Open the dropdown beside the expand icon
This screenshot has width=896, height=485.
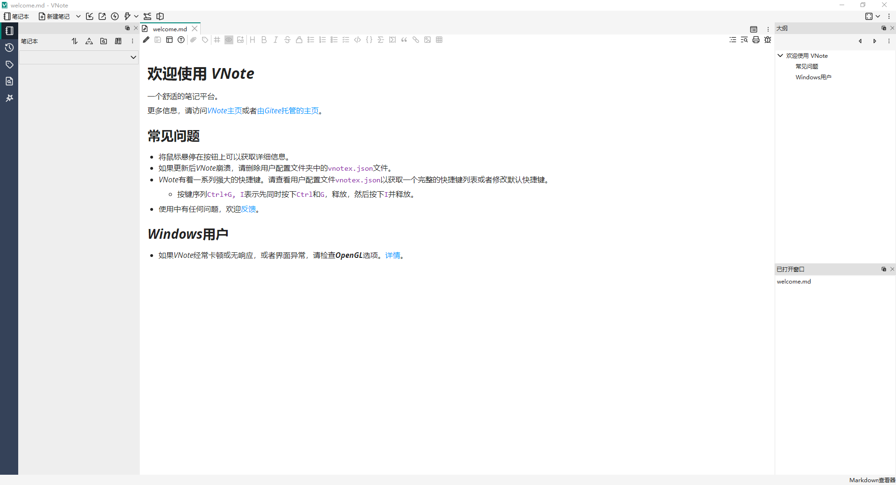coord(878,16)
